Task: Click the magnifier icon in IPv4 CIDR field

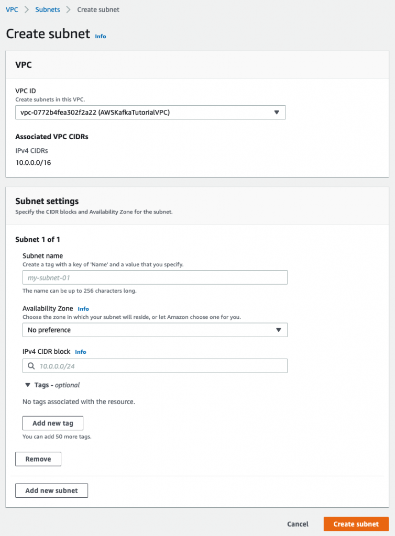Action: pyautogui.click(x=31, y=365)
